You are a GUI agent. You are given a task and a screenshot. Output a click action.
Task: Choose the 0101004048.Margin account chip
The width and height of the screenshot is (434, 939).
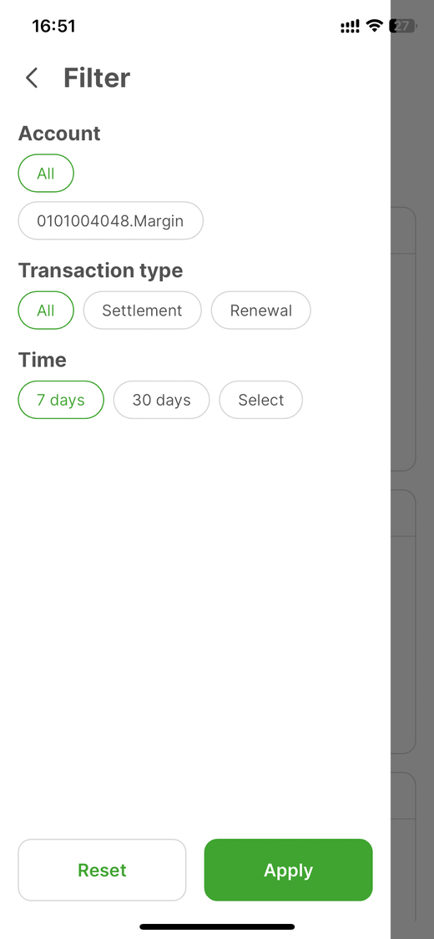111,220
